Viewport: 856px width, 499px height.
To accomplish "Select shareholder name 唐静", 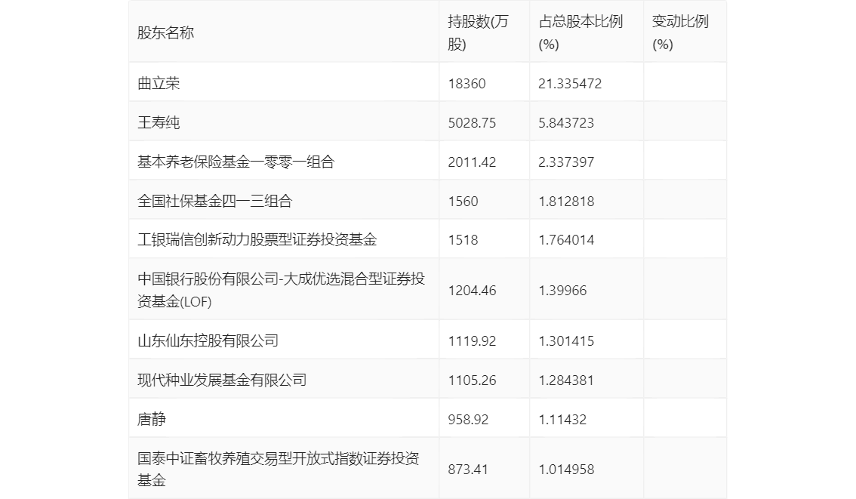I will [151, 420].
